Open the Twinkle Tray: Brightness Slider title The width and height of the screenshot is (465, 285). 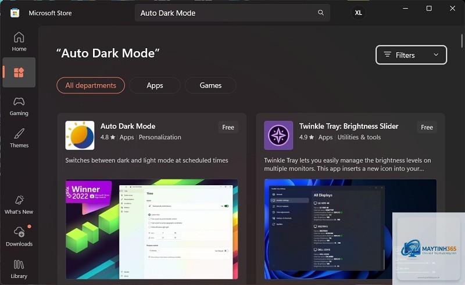(x=348, y=126)
